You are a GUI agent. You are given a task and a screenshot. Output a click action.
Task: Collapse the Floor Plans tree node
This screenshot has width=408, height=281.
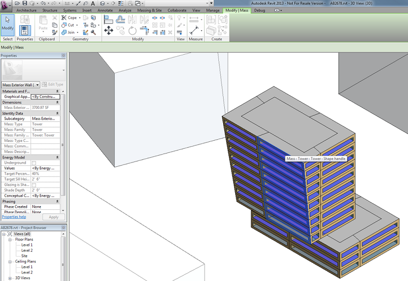10,240
